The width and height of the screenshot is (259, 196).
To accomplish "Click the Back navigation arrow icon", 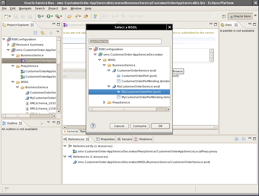I will point(130,16).
